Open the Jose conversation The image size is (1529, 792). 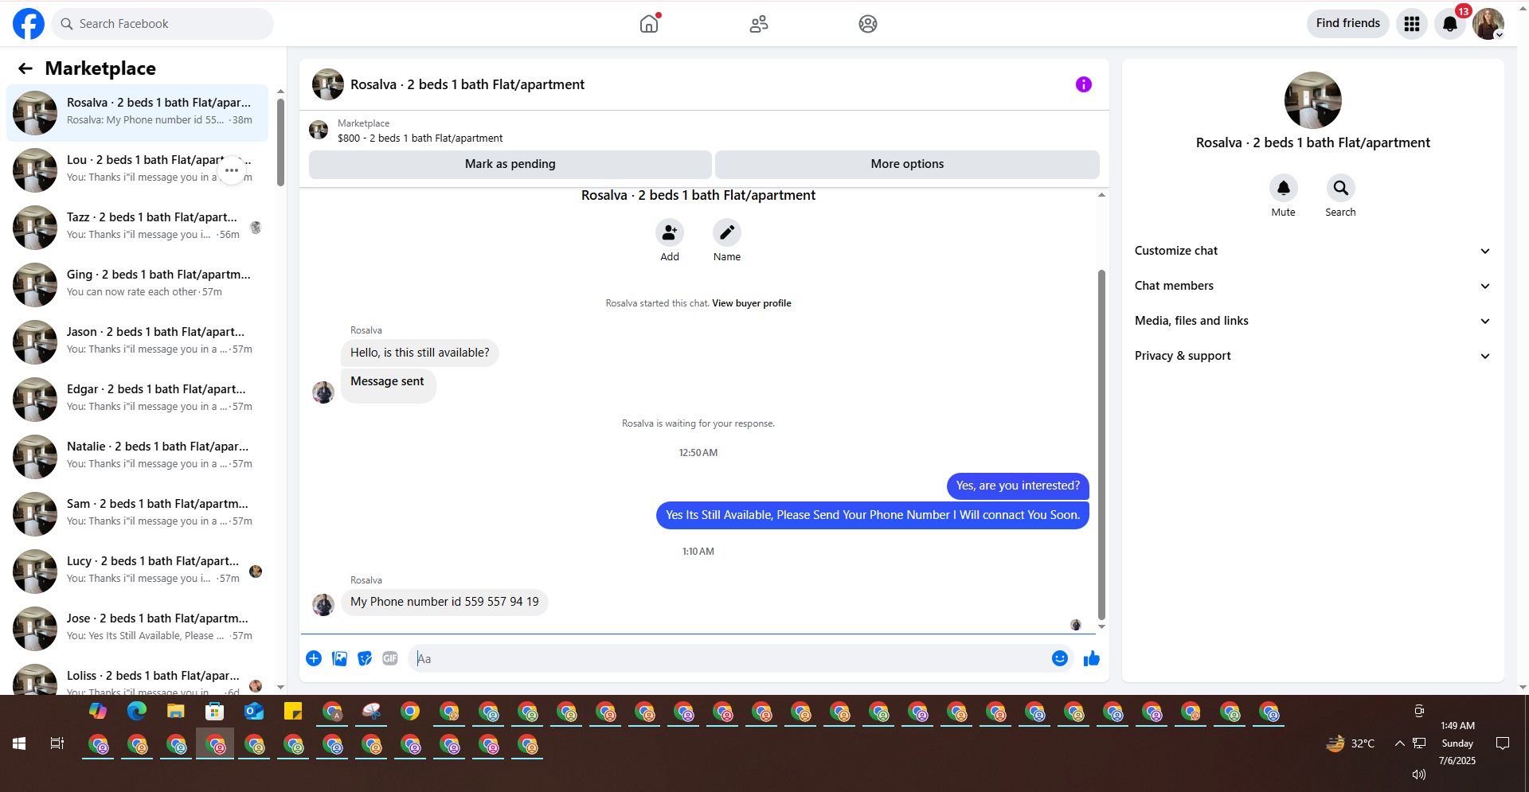[138, 629]
